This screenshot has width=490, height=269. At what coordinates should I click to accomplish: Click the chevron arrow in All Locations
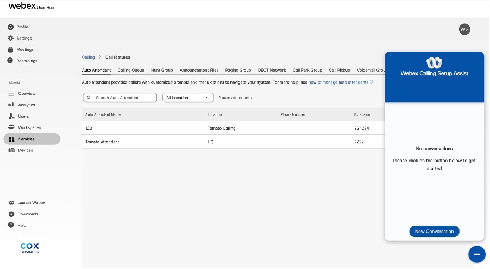click(208, 98)
